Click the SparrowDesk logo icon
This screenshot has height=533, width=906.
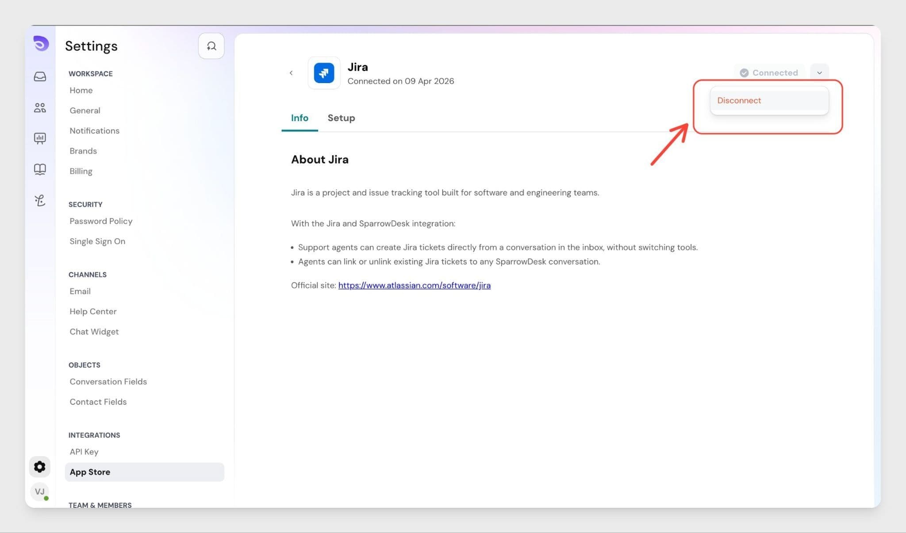click(x=41, y=43)
